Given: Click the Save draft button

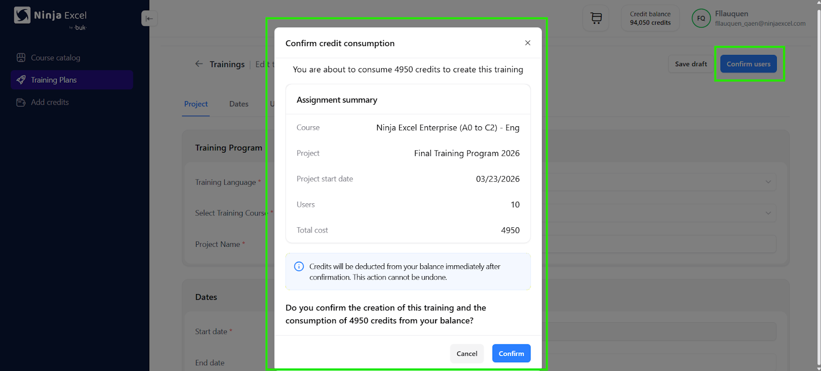Looking at the screenshot, I should (x=691, y=64).
